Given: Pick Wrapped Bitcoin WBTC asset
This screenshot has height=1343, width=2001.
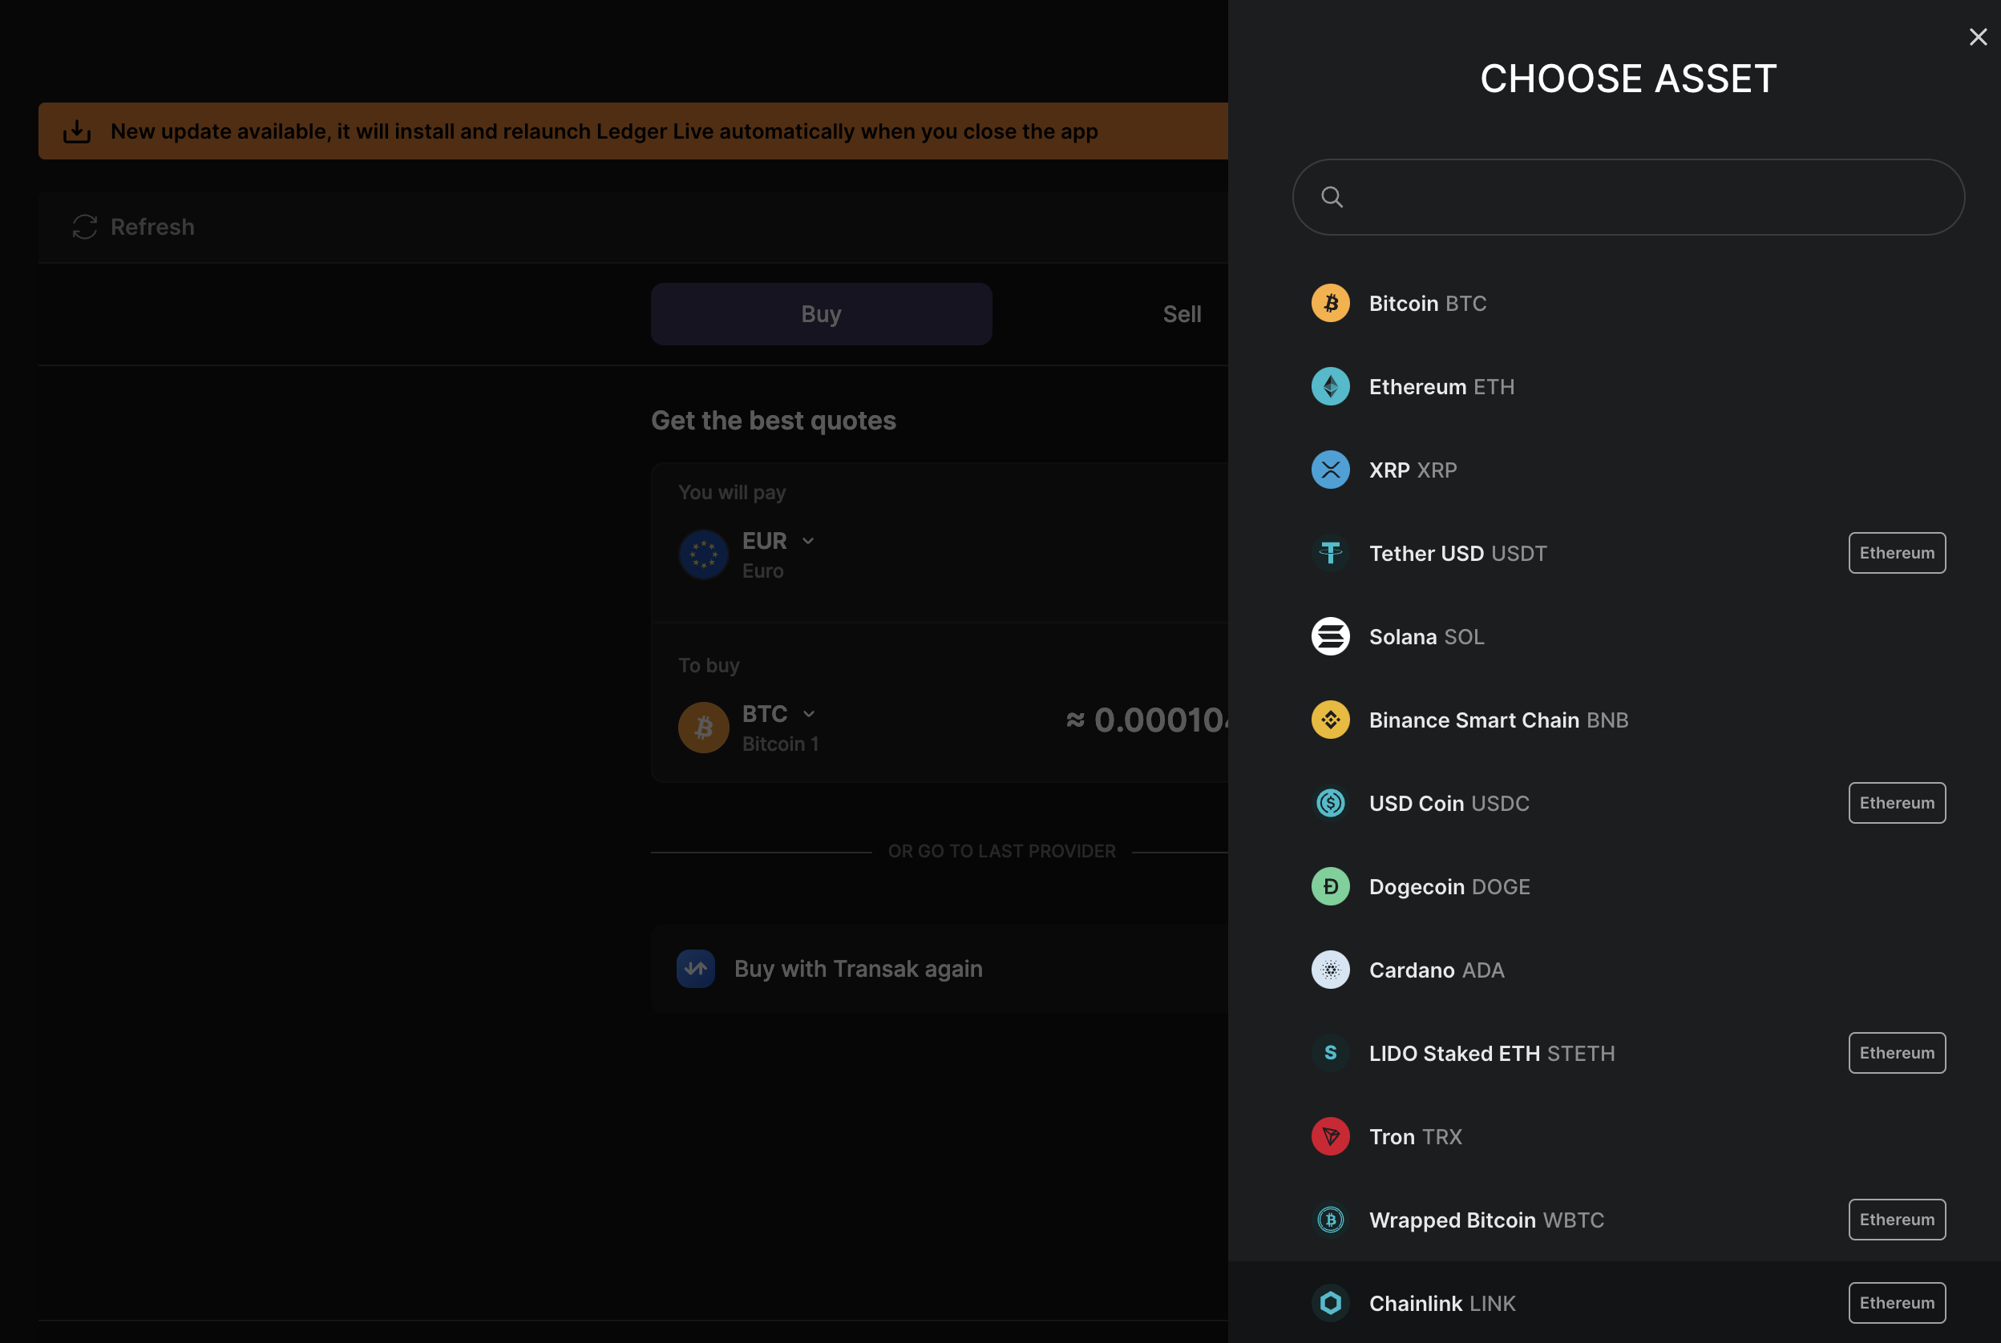Looking at the screenshot, I should (x=1486, y=1220).
